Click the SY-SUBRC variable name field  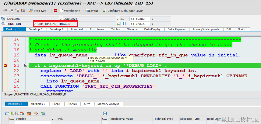pos(140,19)
